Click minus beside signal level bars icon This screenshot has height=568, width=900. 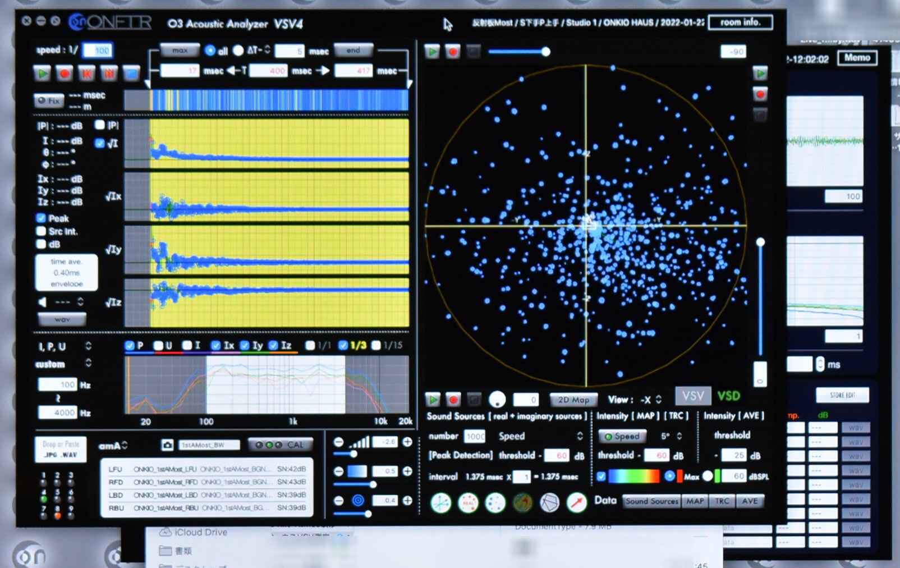coord(338,442)
